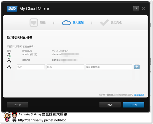Add the user with the plus button

[x=137, y=67]
